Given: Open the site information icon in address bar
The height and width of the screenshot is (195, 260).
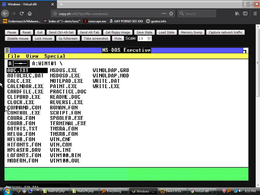Looking at the screenshot, I should click(x=55, y=14).
